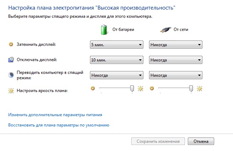Click low brightness icon for battery slider

click(x=93, y=88)
